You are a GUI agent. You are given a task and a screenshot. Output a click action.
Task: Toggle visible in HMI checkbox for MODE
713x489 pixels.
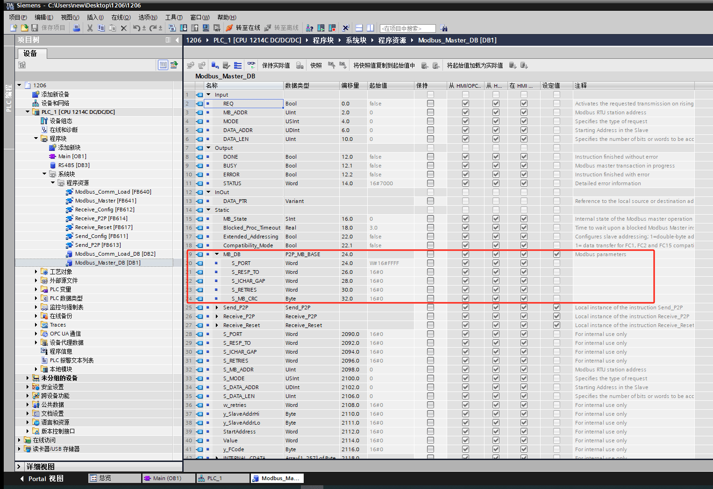tap(524, 121)
